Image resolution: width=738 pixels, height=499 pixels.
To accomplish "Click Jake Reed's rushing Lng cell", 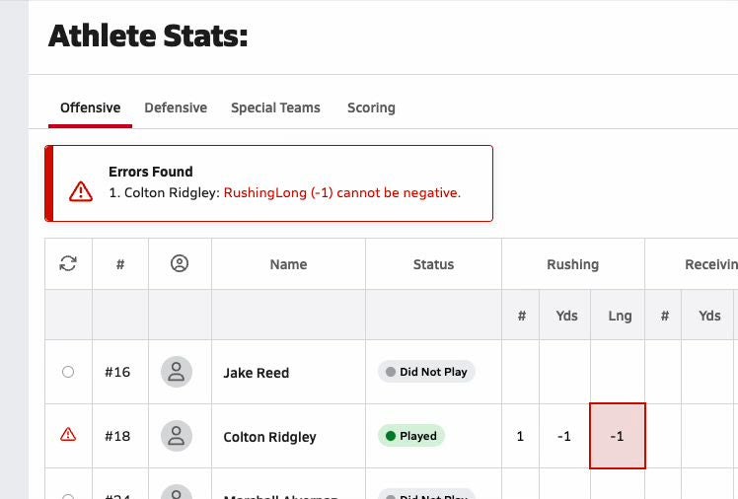I will [618, 372].
